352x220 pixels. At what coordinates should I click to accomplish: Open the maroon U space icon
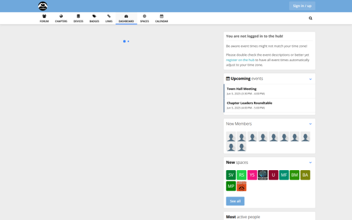coord(273,175)
